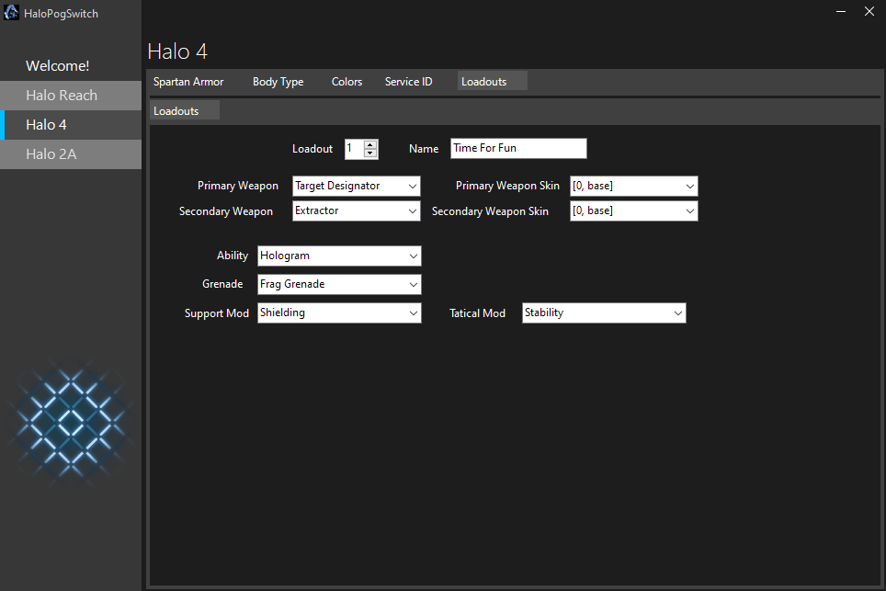Expand the Primary Weapon Skin dropdown
The image size is (886, 591).
point(633,186)
